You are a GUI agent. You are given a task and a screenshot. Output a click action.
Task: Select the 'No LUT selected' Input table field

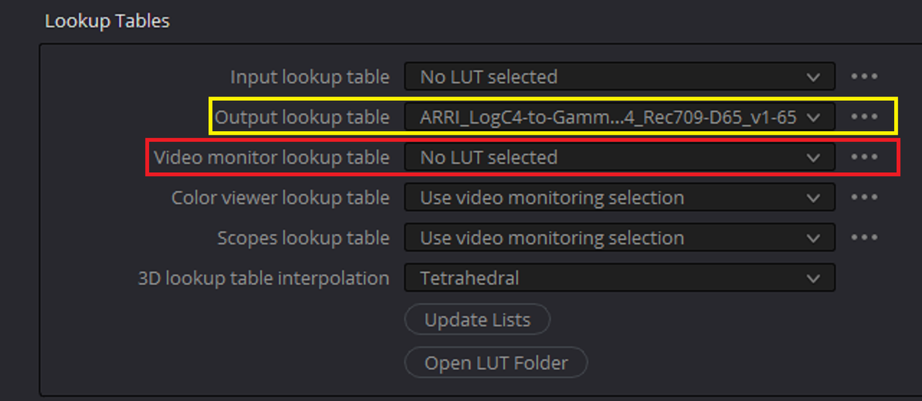[x=619, y=76]
